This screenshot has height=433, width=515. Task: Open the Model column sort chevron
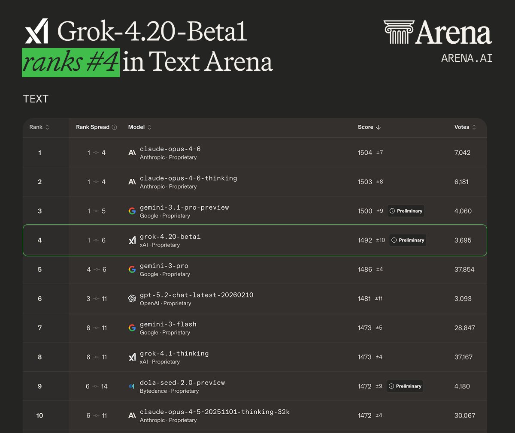pos(150,127)
